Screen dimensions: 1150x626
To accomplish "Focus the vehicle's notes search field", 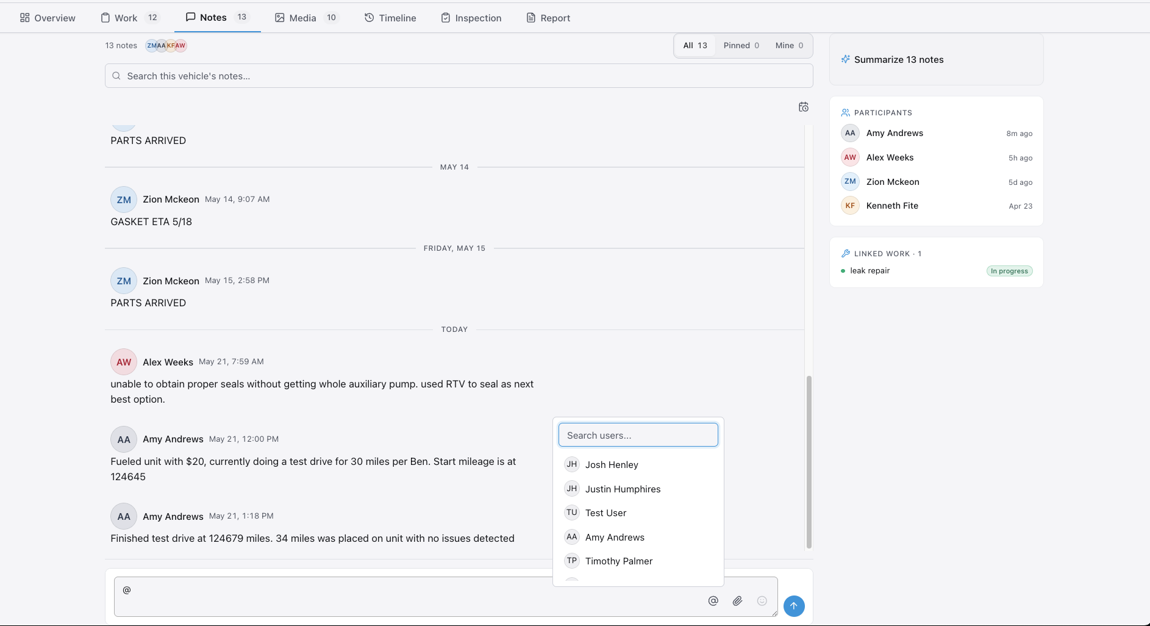I will coord(459,76).
